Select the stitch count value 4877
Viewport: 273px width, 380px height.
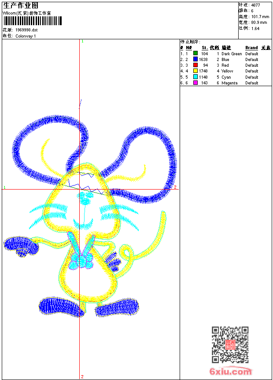[255, 5]
